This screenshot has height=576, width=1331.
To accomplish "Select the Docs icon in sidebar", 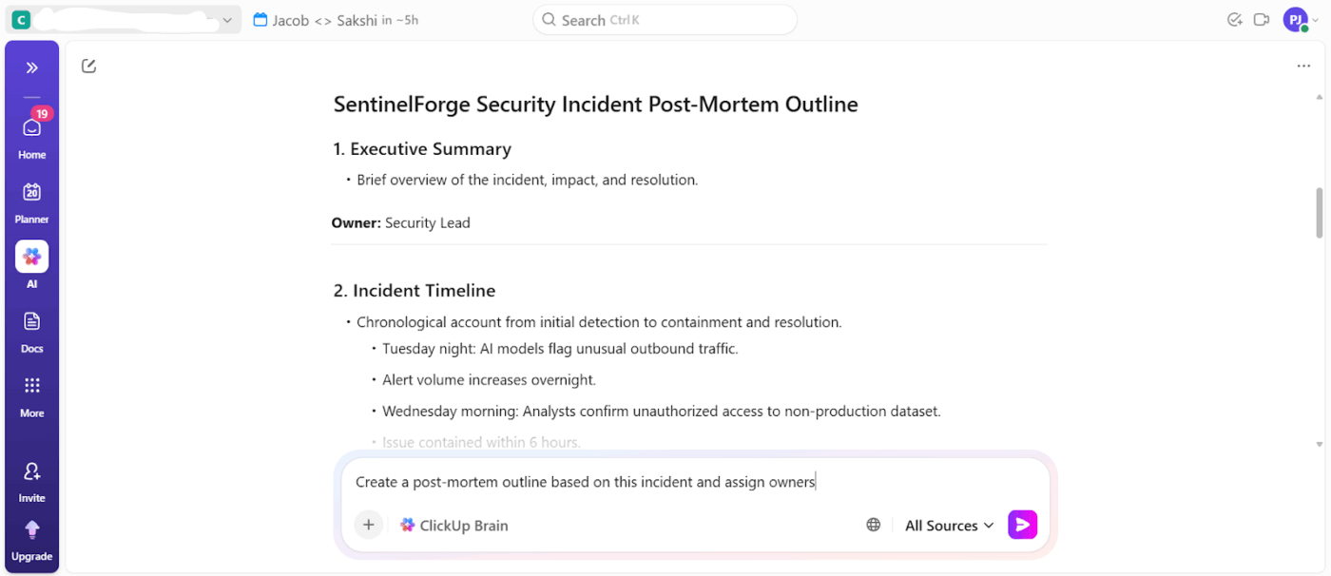I will 31,321.
